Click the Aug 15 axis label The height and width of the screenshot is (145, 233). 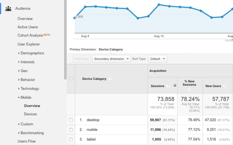pos(159,36)
